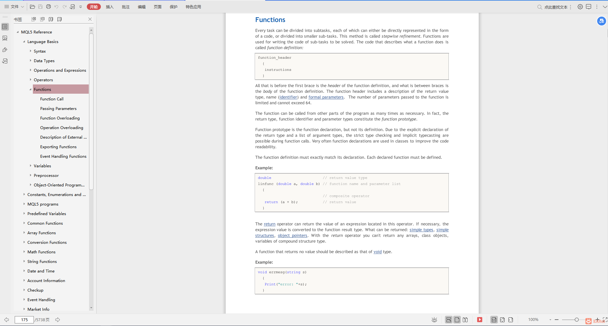Expand the Syntax tree node
Screen dimensions: 608x326
(30, 51)
